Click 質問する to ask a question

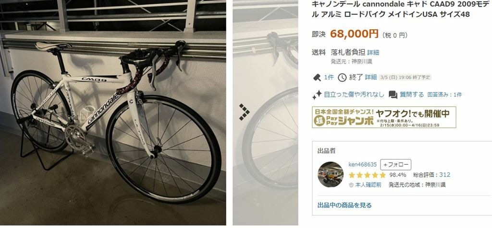[x=412, y=94]
